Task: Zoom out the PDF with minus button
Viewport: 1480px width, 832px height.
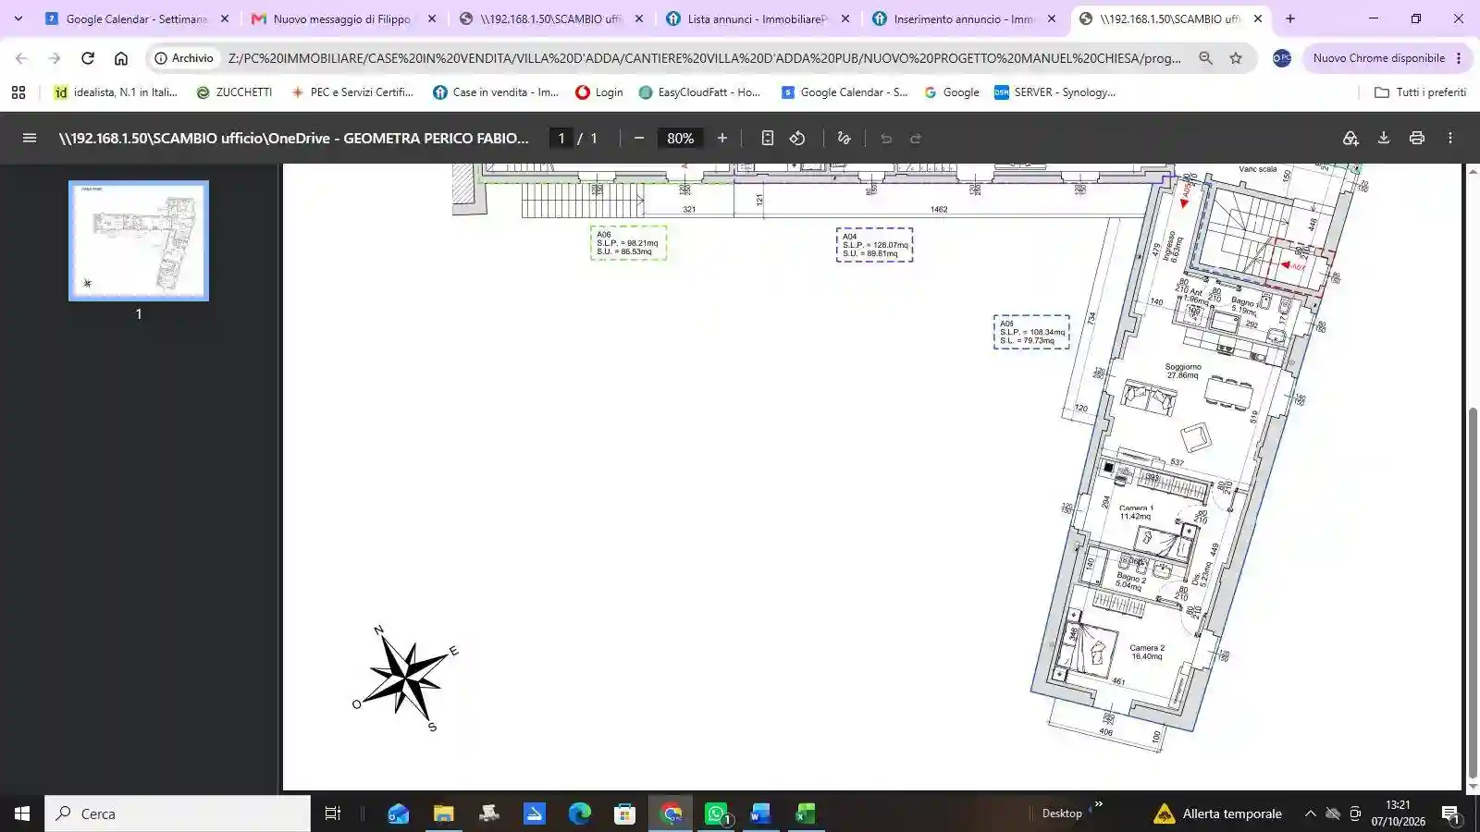Action: (x=638, y=138)
